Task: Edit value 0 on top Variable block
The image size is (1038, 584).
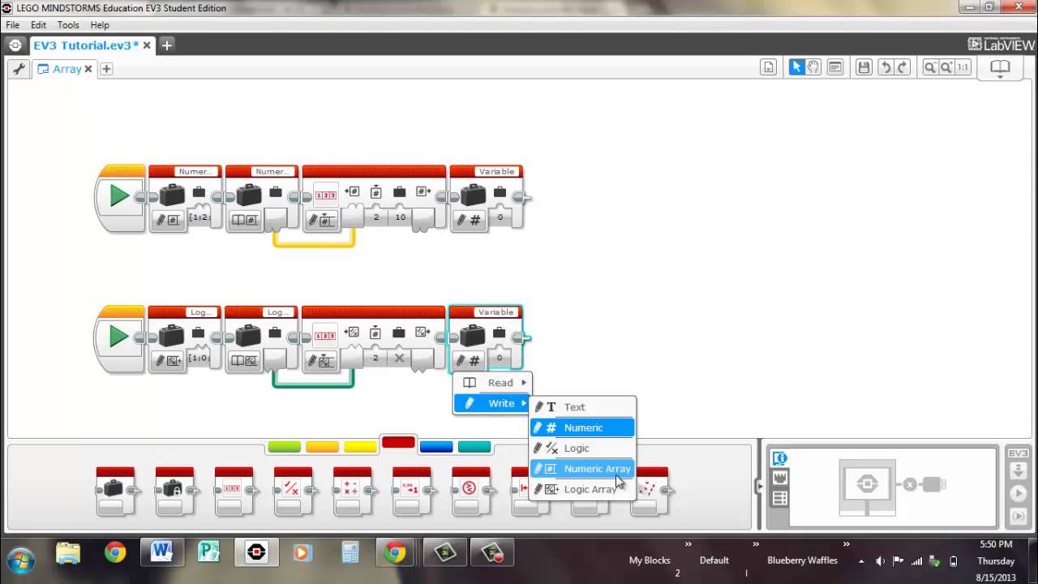Action: tap(500, 217)
